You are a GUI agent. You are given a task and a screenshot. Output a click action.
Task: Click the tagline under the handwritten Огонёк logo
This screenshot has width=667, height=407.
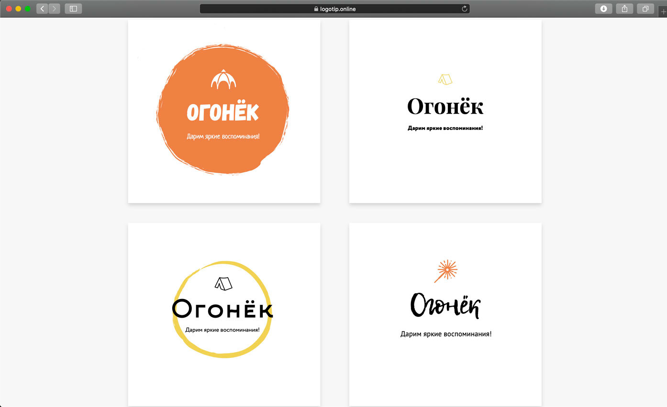tap(446, 334)
